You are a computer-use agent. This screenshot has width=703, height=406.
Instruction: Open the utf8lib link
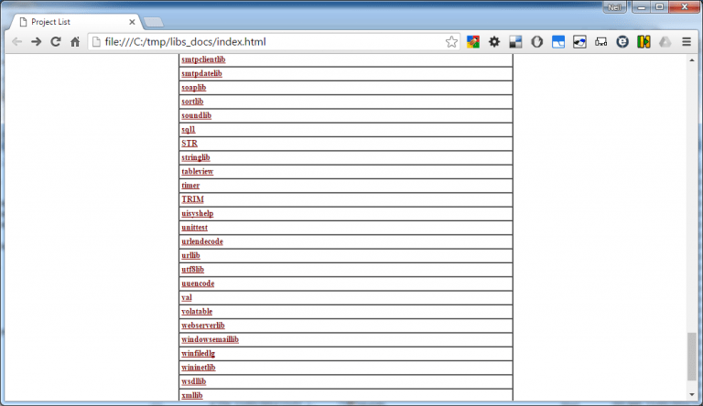192,270
